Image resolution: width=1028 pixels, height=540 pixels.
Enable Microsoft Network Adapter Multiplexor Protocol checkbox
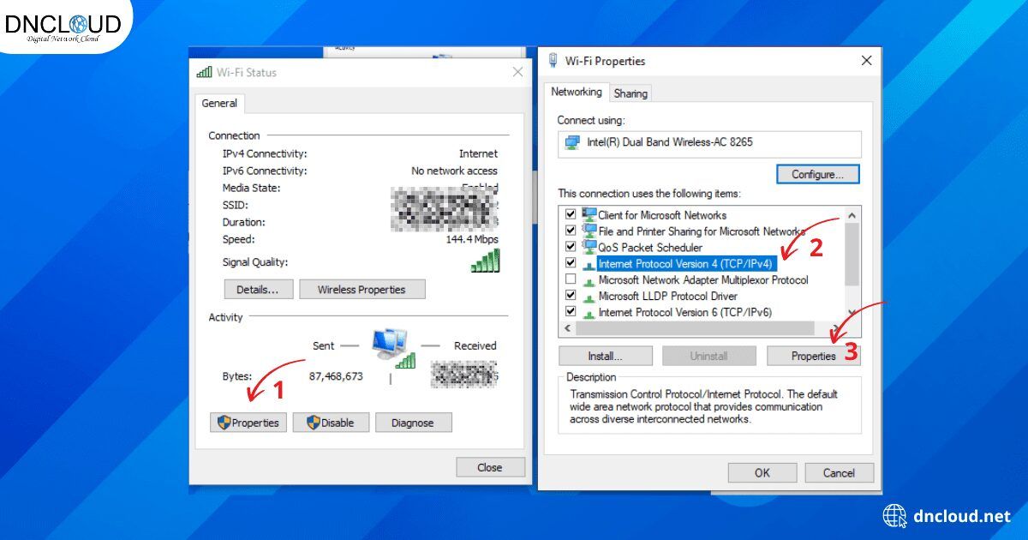[x=571, y=279]
